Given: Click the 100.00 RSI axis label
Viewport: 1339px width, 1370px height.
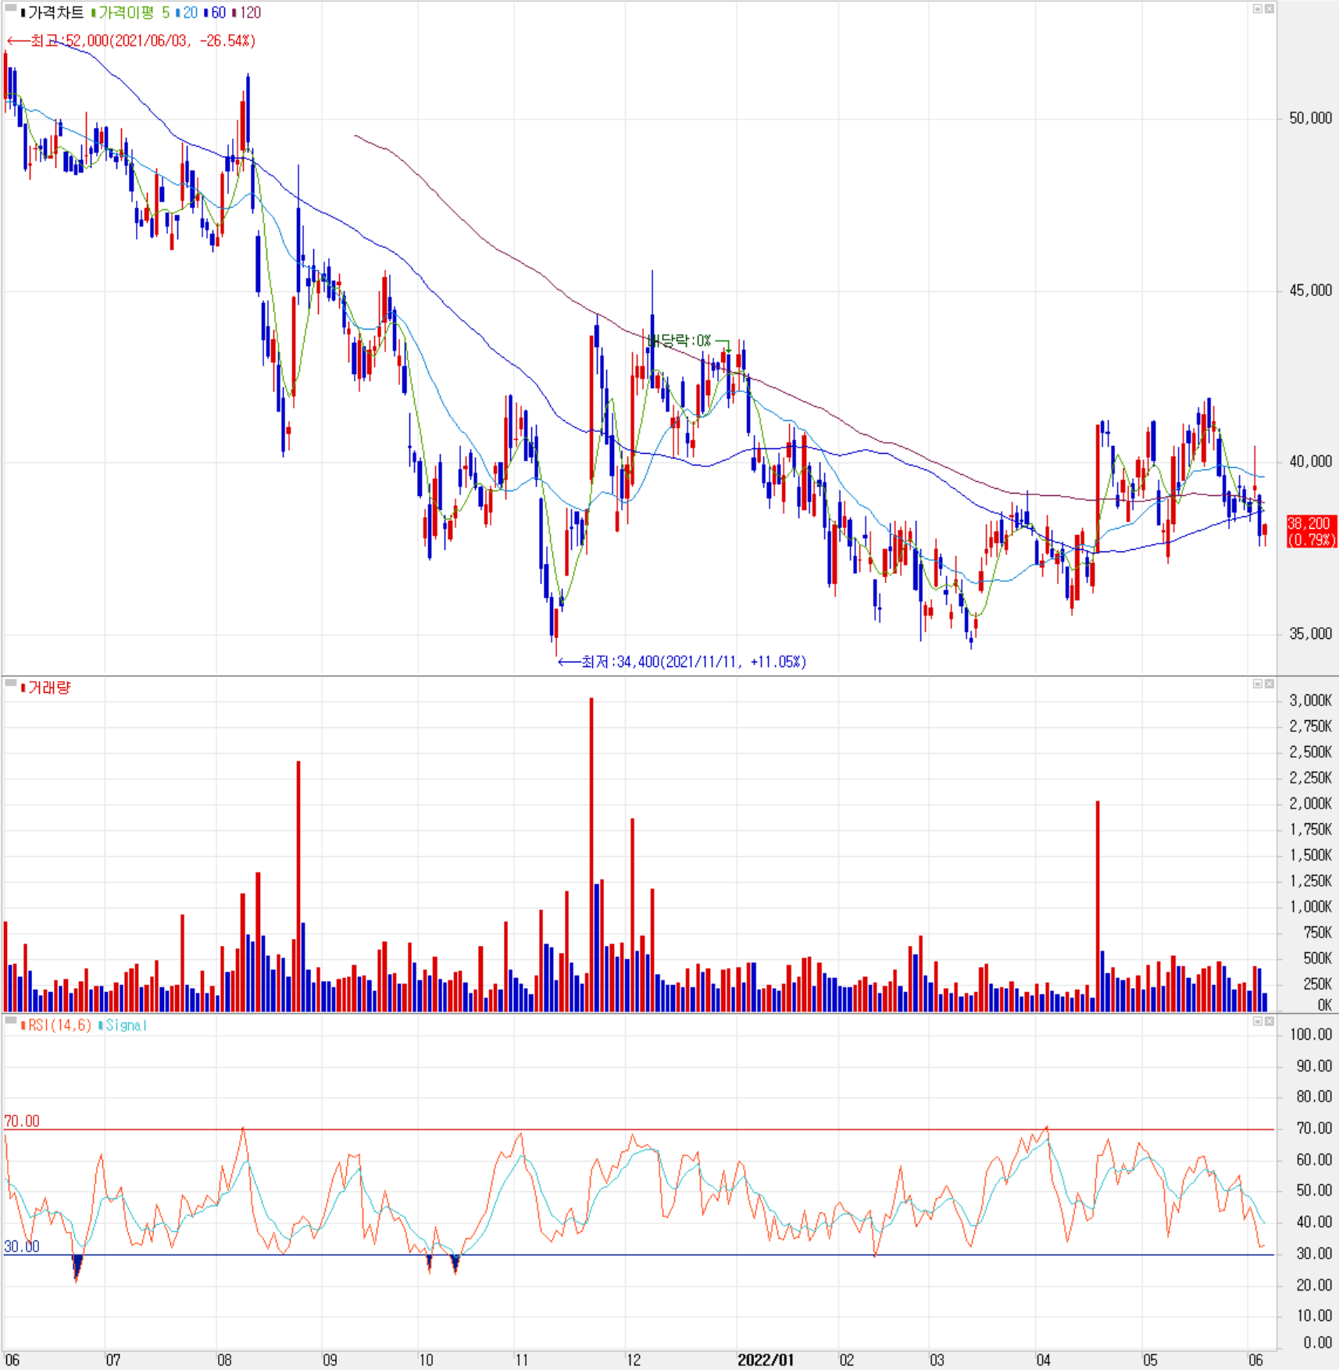Looking at the screenshot, I should coord(1311,1034).
